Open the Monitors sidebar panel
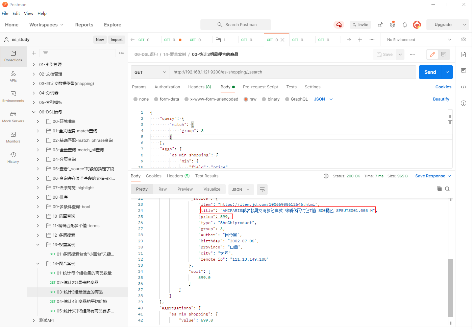 [x=13, y=137]
